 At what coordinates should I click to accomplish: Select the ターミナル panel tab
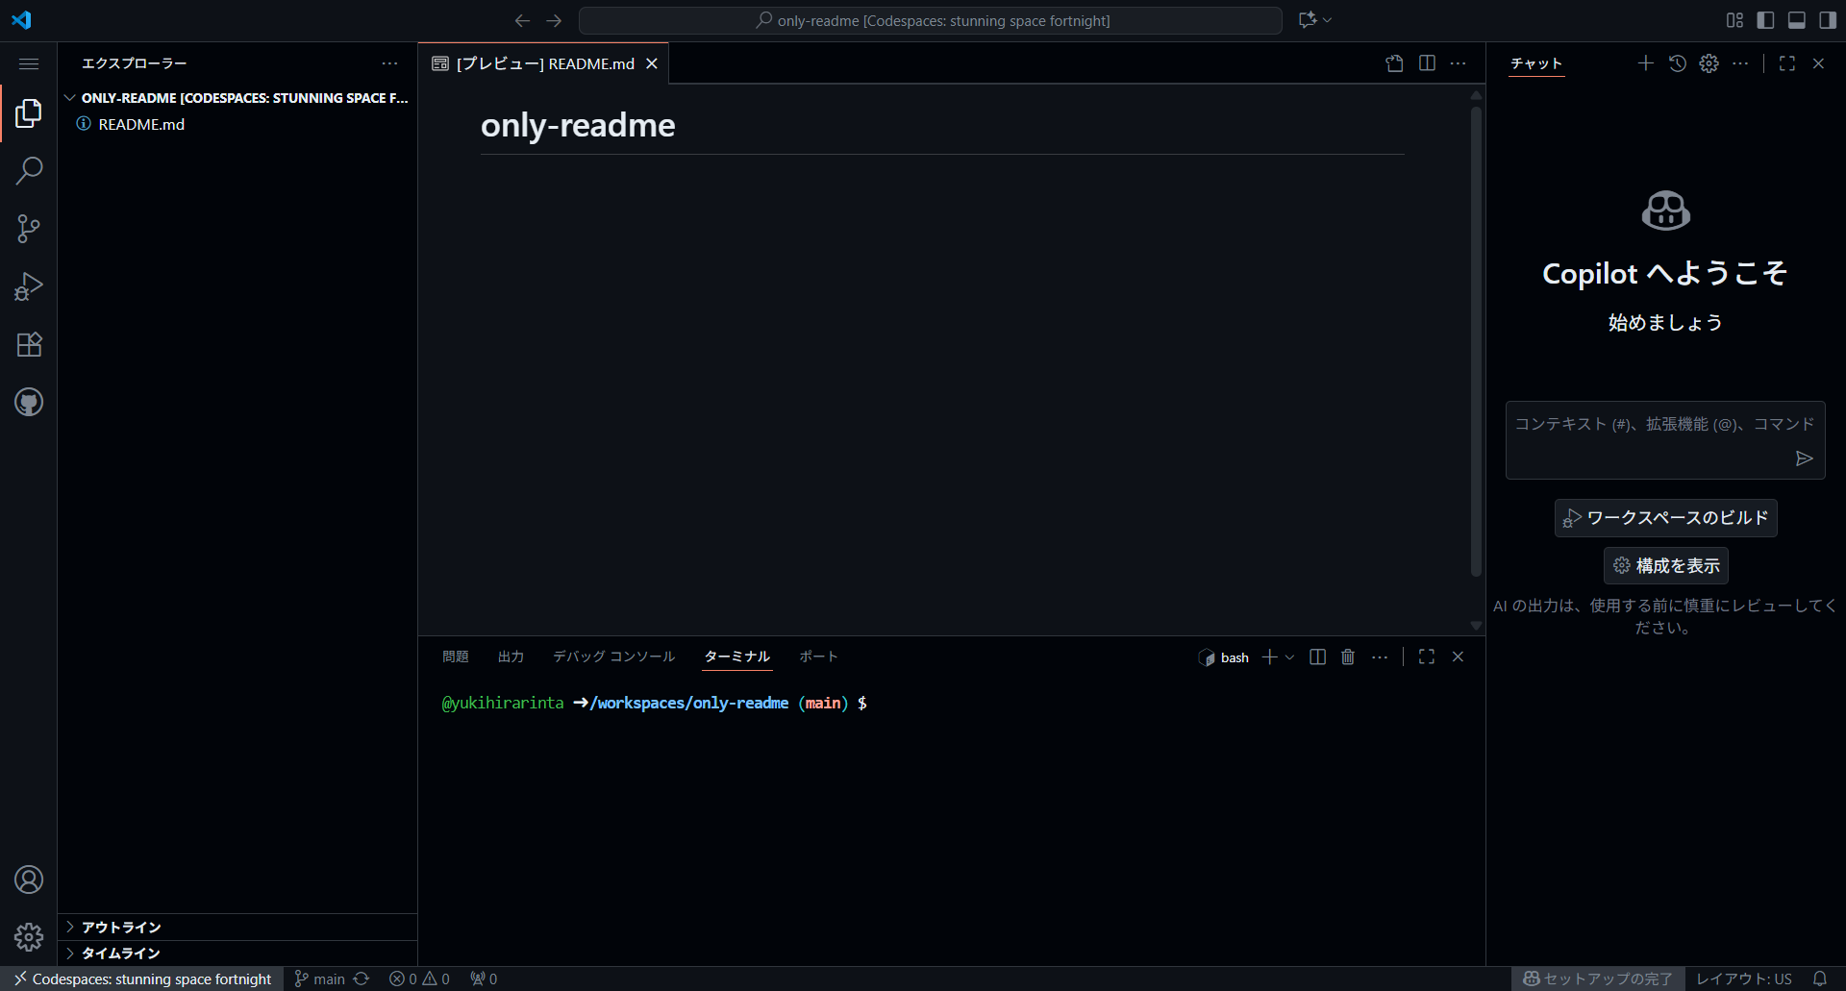737,657
